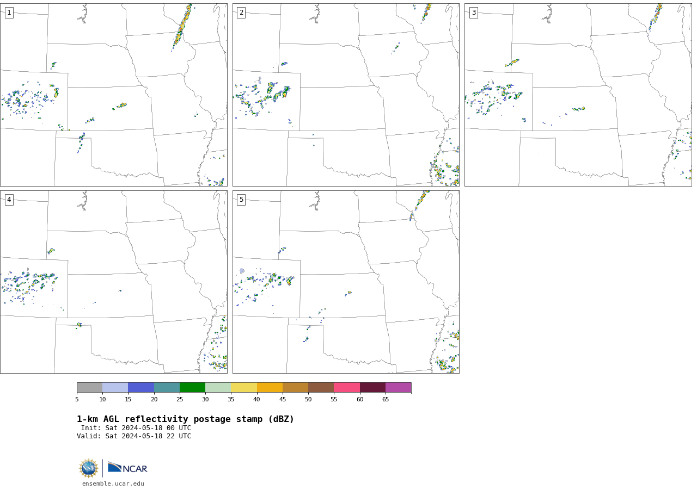Click the panel number 4 label

click(x=9, y=200)
